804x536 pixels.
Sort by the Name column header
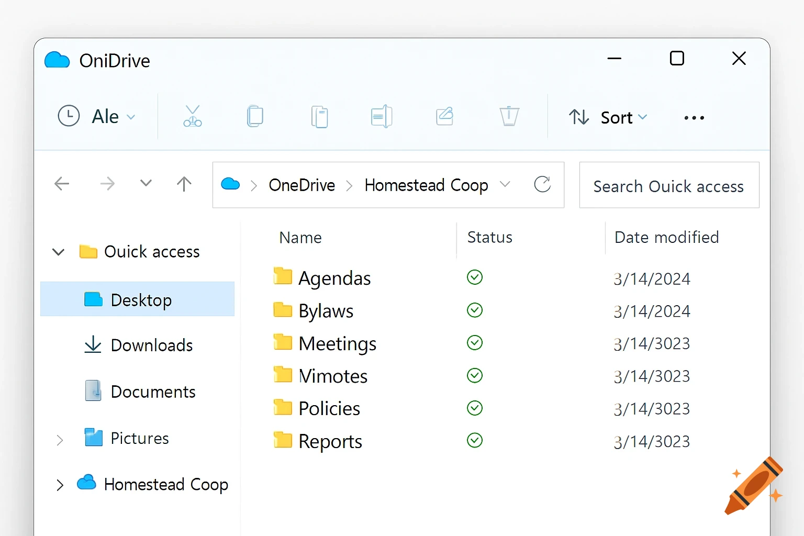click(300, 238)
